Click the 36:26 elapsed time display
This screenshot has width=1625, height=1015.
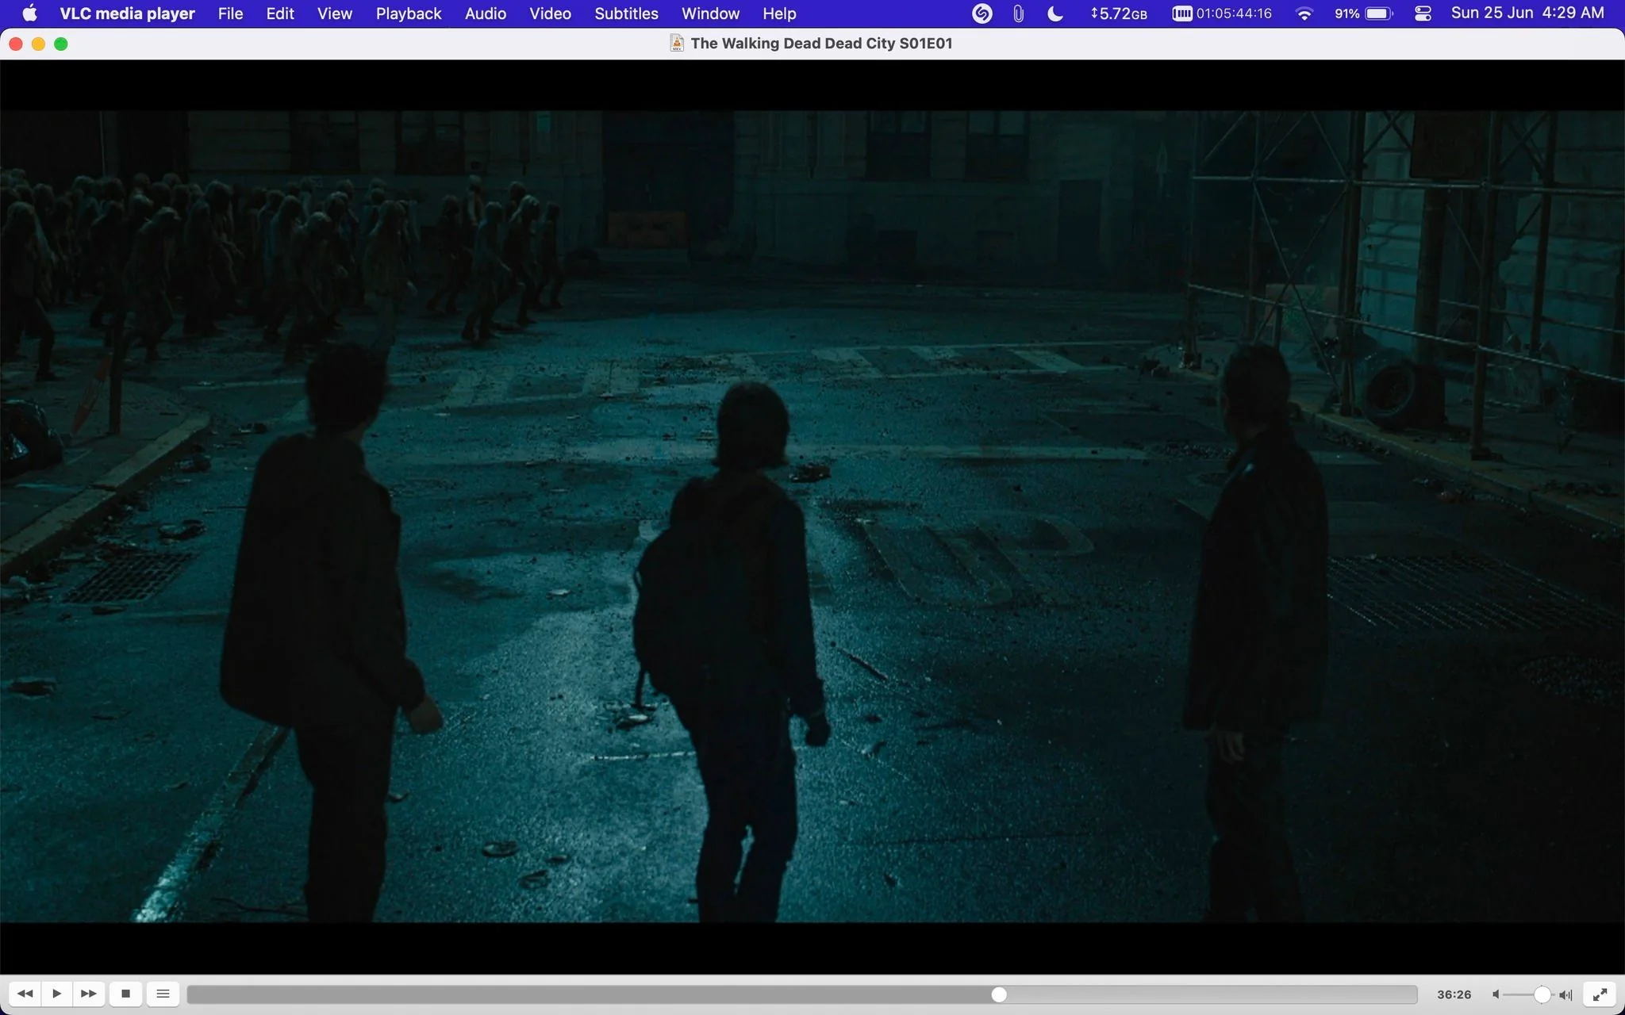click(x=1454, y=994)
